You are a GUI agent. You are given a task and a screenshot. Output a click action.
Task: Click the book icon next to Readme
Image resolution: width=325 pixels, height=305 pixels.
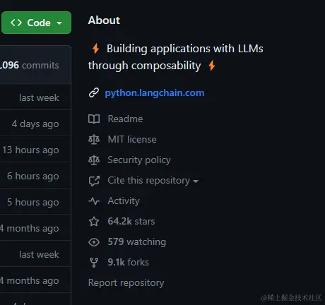[94, 119]
